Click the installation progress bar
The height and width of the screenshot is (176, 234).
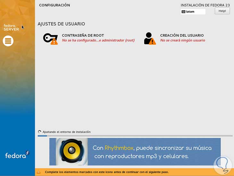(135, 136)
